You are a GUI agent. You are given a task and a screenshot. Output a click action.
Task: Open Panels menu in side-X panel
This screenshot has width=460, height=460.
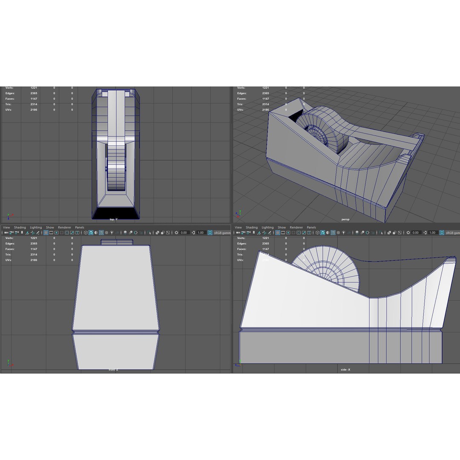pos(311,227)
